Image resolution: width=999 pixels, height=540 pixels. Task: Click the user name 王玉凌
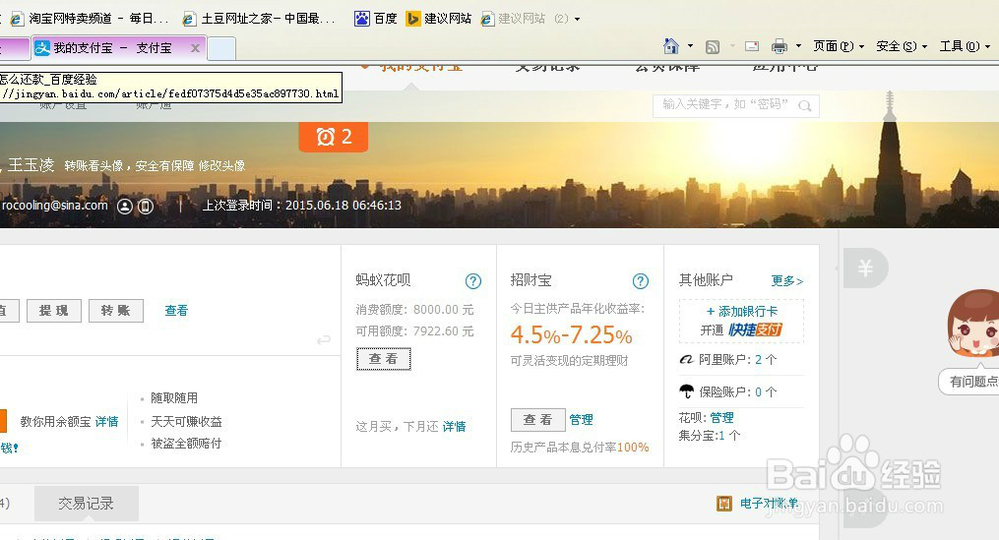31,165
